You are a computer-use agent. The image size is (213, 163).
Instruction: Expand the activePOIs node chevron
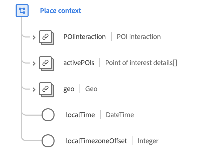[x=34, y=63]
